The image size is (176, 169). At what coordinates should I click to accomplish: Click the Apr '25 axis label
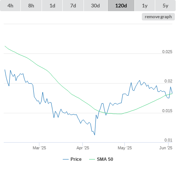tap(83, 148)
